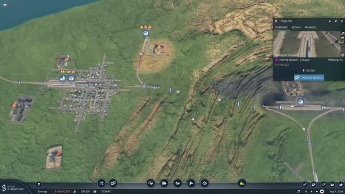Click the compass marker at top center
Viewport: 345px width, 194px height.
click(x=172, y=5)
